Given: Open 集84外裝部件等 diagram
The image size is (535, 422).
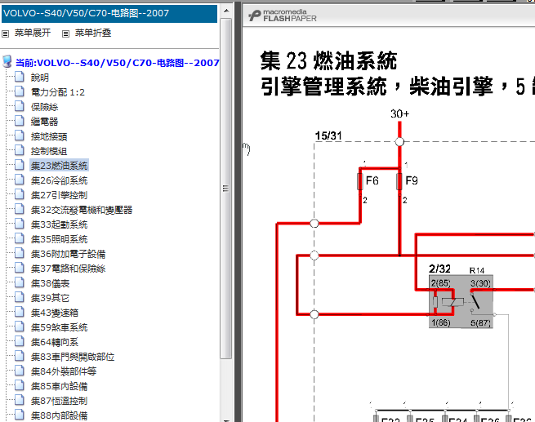Looking at the screenshot, I should click(64, 371).
